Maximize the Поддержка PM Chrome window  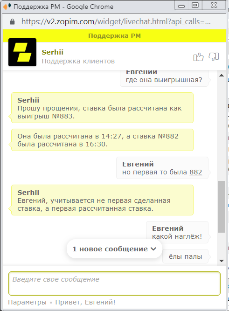[195, 5]
